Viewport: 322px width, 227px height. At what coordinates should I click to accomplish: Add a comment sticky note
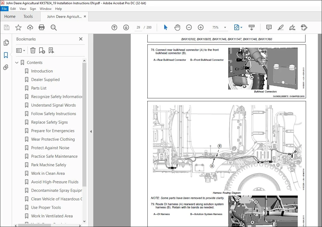[269, 27]
